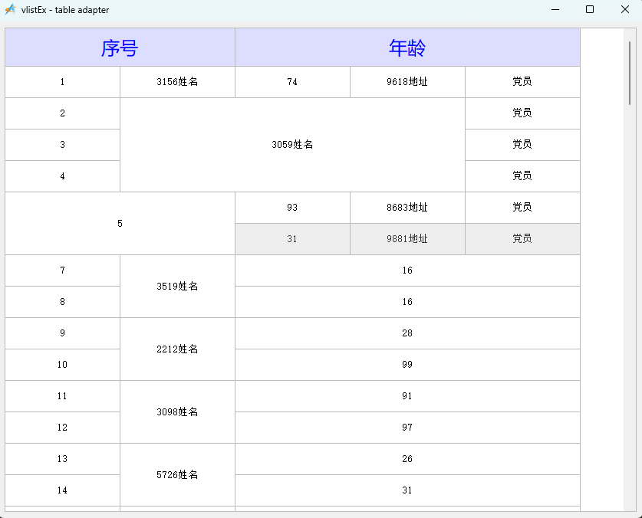Click 党员 next to 8683地址

pos(522,208)
